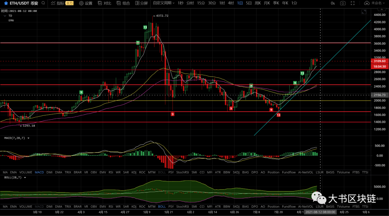The width and height of the screenshot is (389, 216).
Task: Take a chart screenshot with camera icon
Action: (343, 3)
